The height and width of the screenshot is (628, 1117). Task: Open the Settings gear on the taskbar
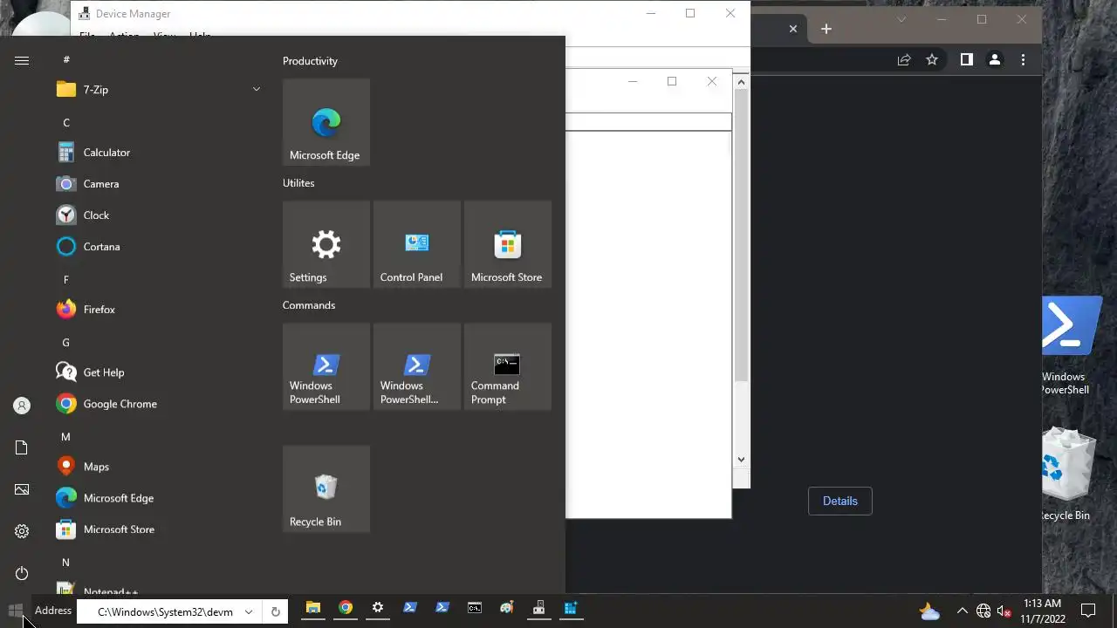[x=378, y=609]
